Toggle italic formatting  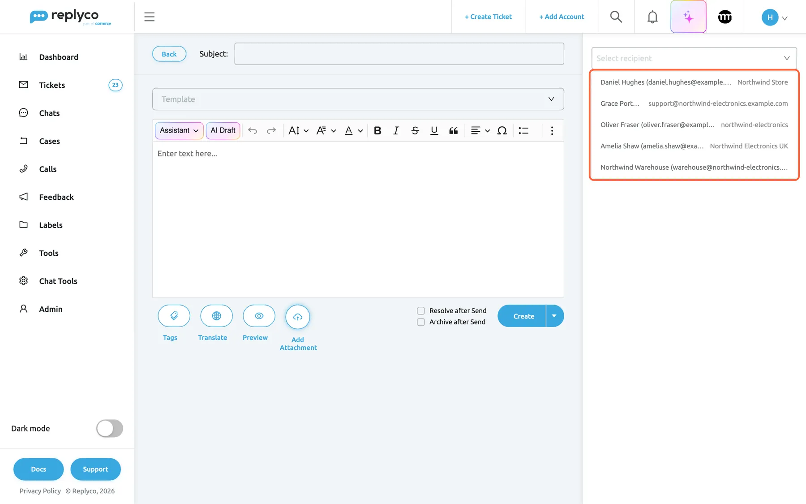[396, 130]
